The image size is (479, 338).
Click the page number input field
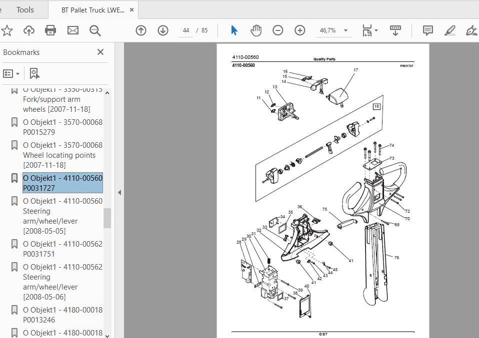coord(186,30)
